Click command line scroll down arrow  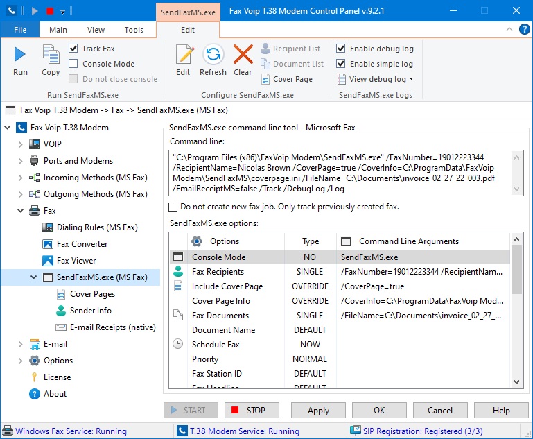point(516,189)
